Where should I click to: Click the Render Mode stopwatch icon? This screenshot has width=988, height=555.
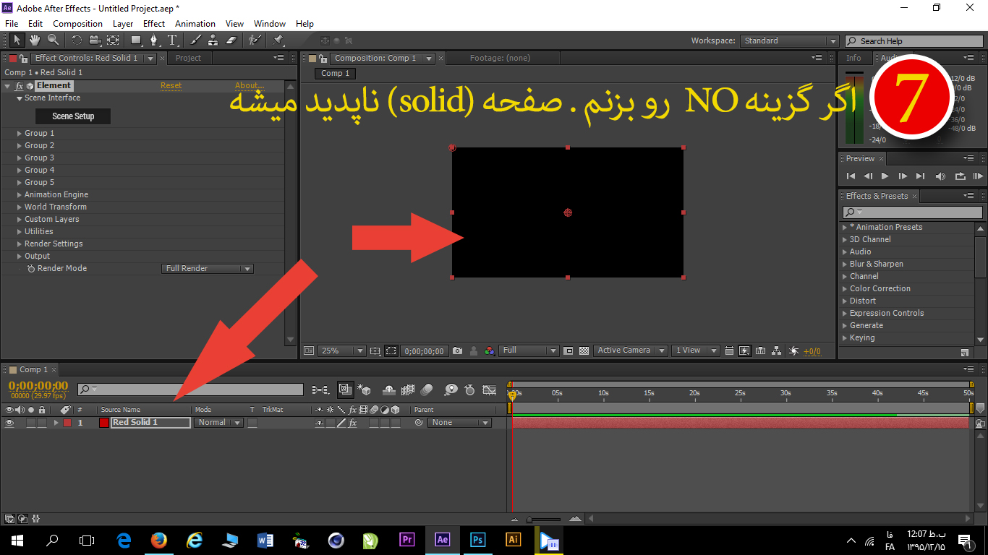pyautogui.click(x=31, y=268)
